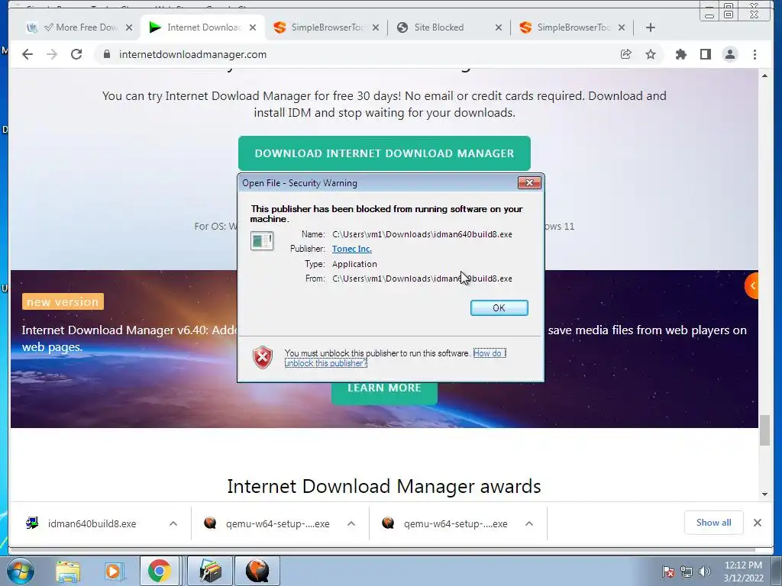Click the 'new version' orange label
This screenshot has height=586, width=782.
[63, 302]
